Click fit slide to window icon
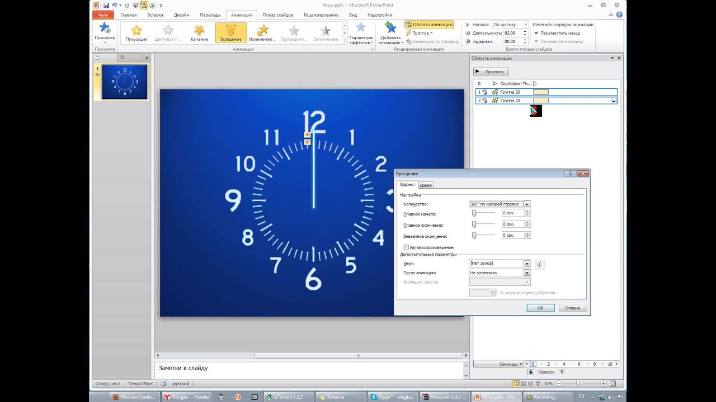 (613, 384)
